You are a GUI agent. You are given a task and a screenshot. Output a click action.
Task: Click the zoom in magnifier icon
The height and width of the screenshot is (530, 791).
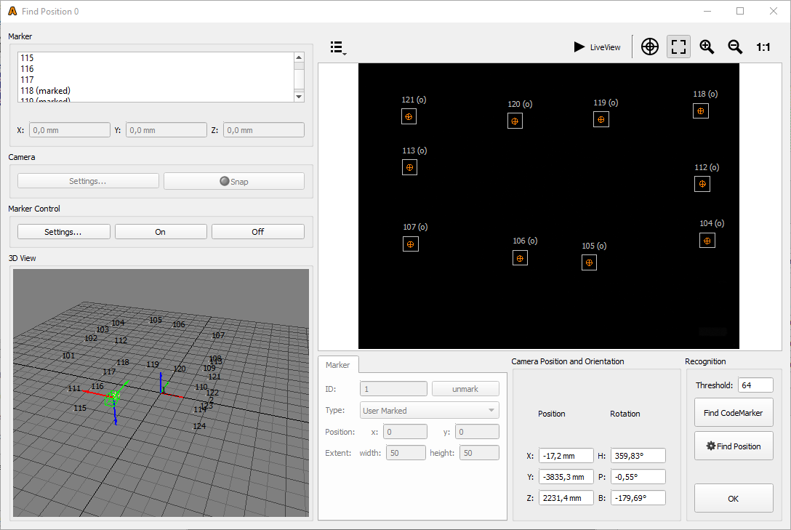pos(707,47)
